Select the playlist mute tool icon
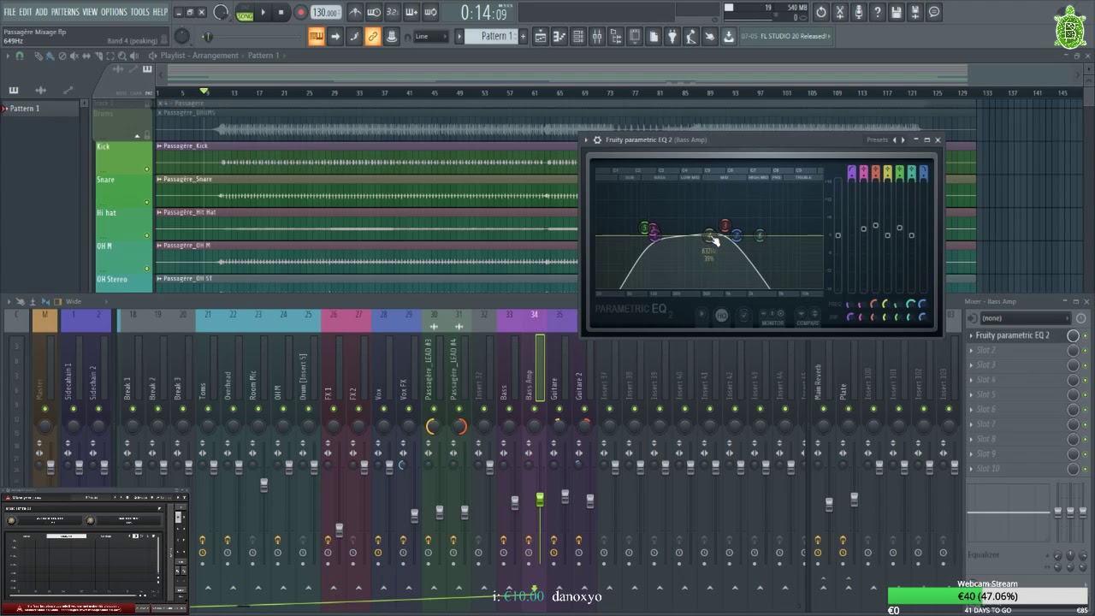Viewport: 1095px width, 616px height. pos(74,56)
